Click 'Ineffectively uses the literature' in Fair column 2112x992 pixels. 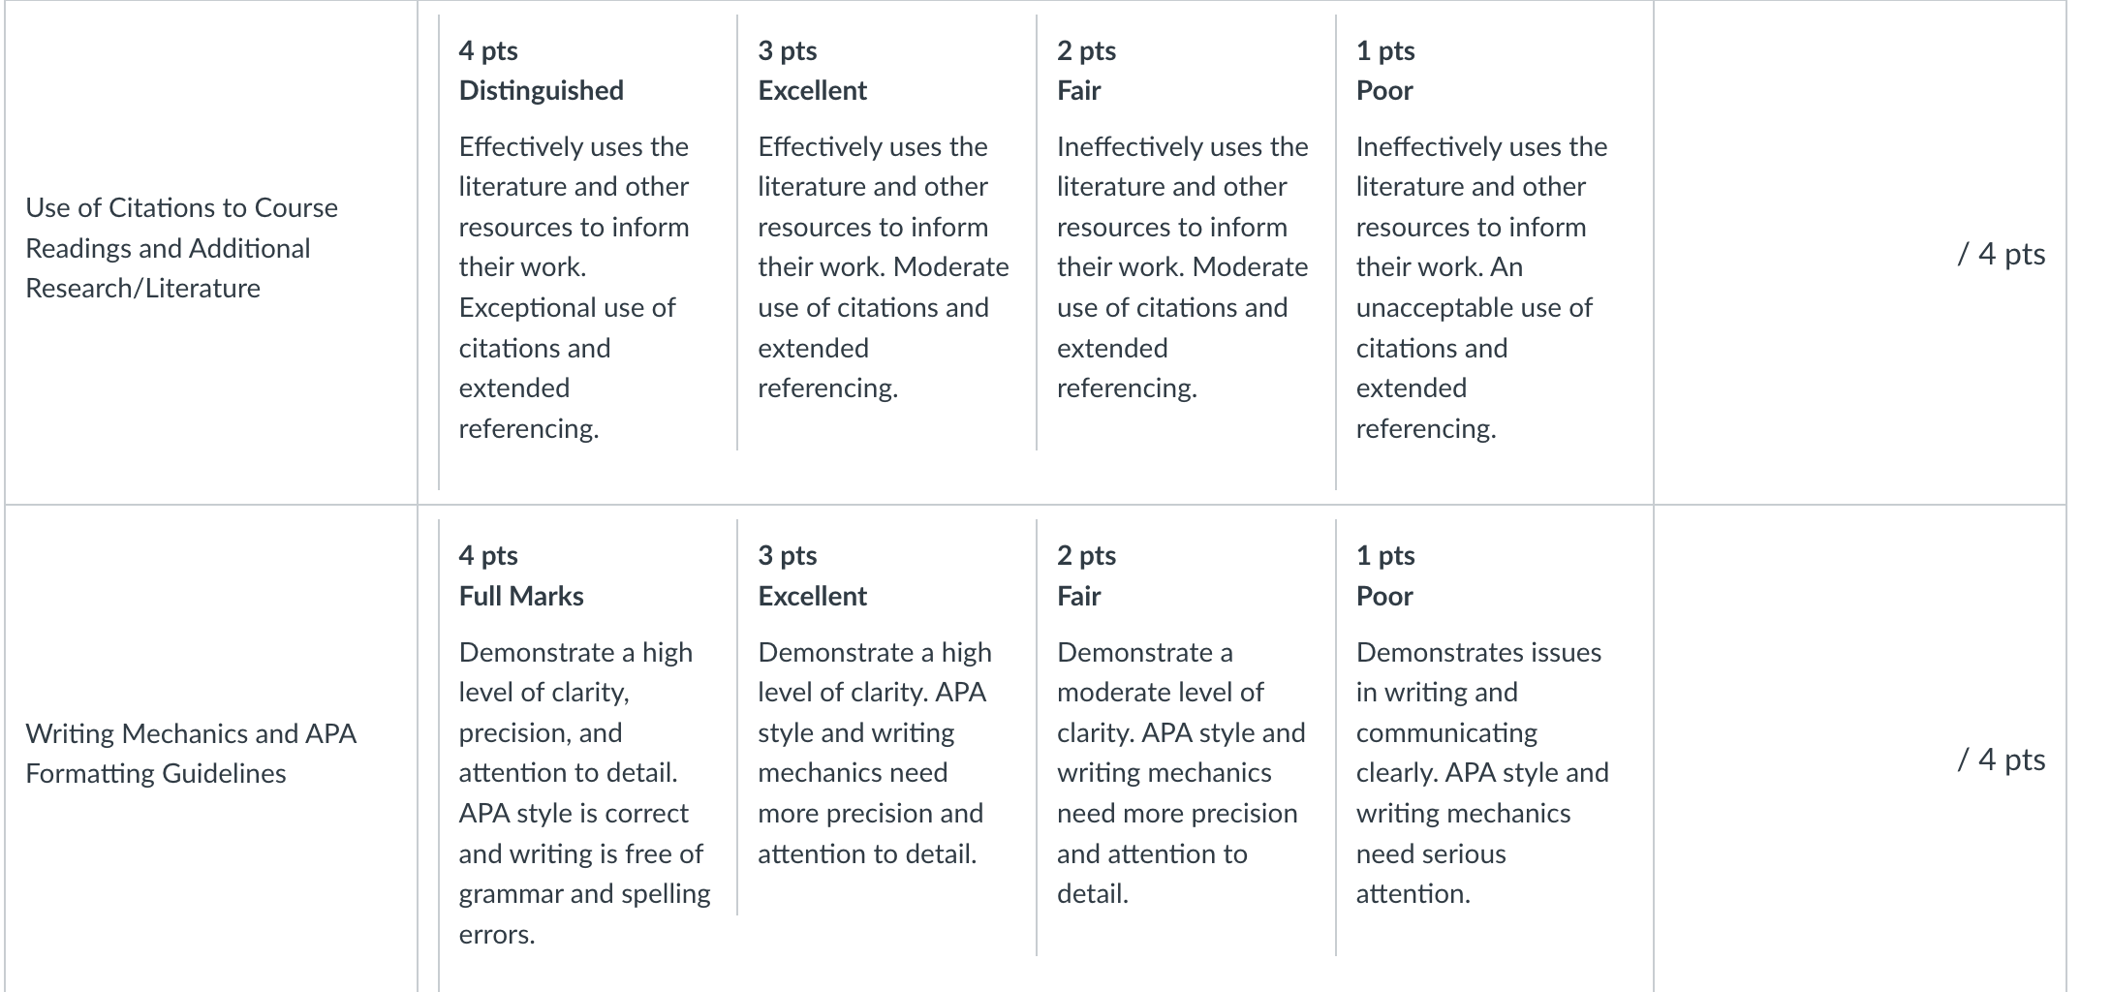[x=1182, y=167]
